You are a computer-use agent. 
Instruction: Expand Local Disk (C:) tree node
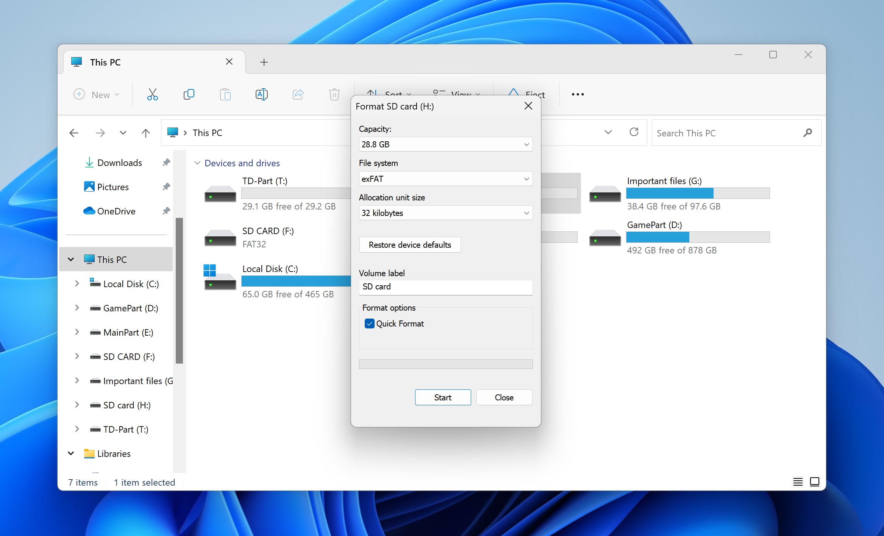point(77,283)
